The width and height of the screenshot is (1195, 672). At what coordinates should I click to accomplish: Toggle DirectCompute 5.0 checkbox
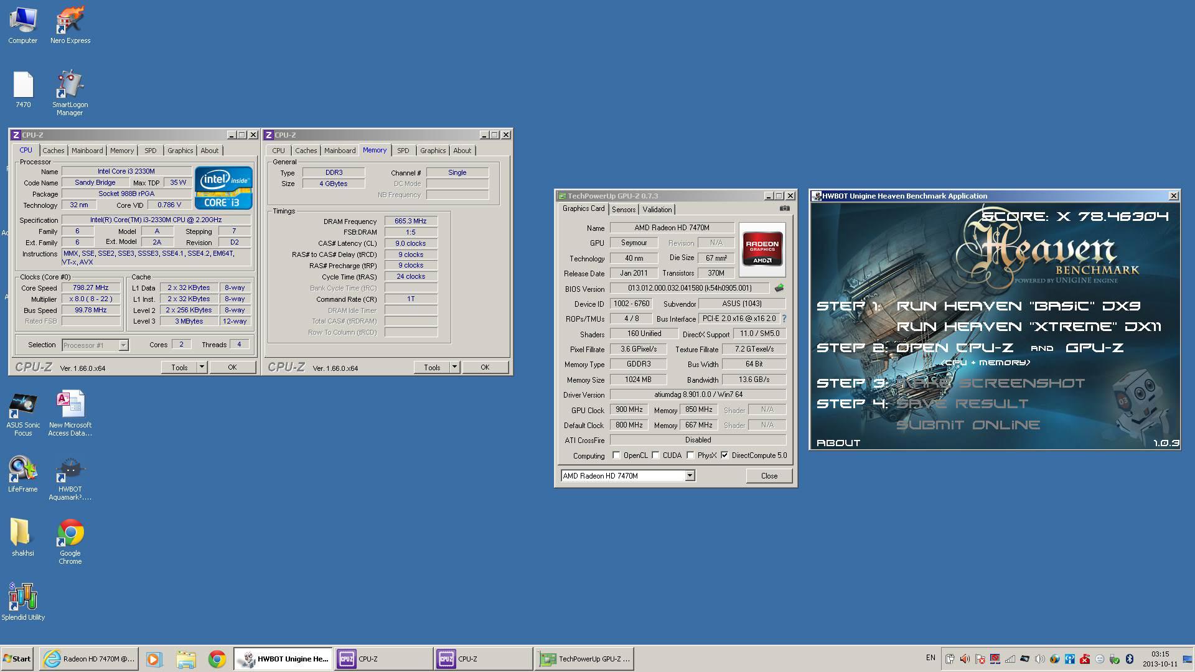[724, 455]
